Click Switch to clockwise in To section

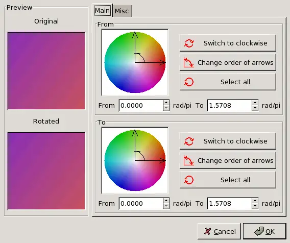pos(228,141)
